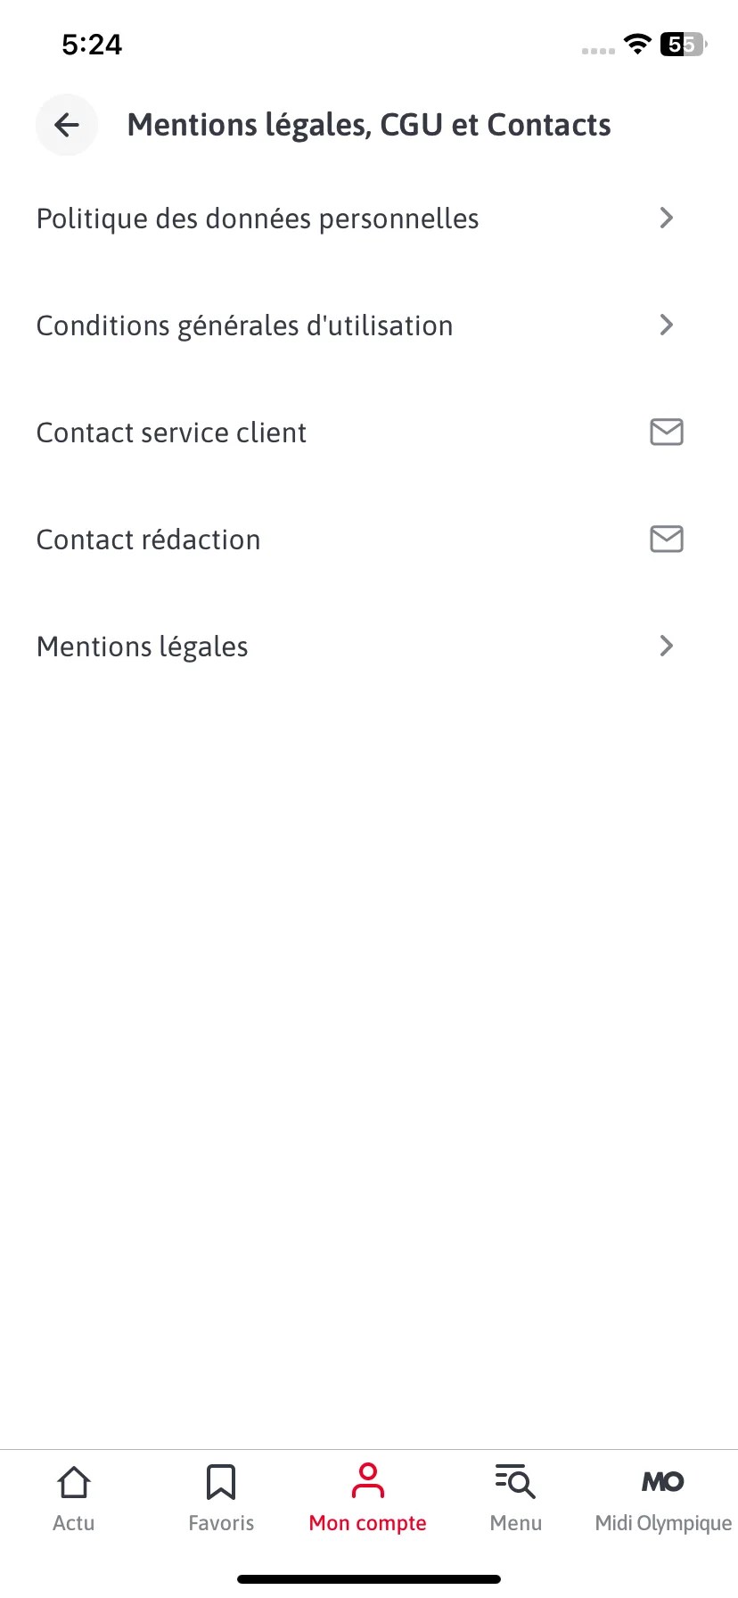Tap the envelope icon for Contact service client

tap(666, 432)
